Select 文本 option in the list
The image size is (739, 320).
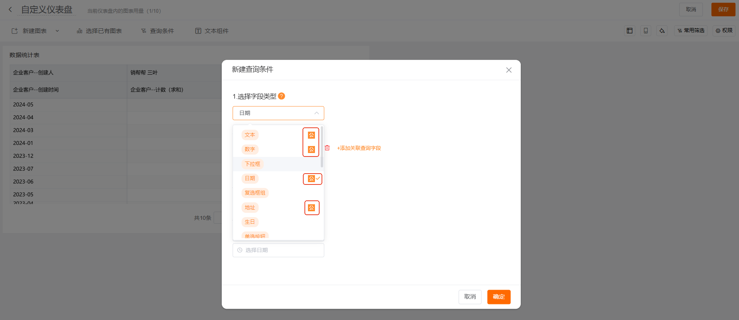(250, 135)
